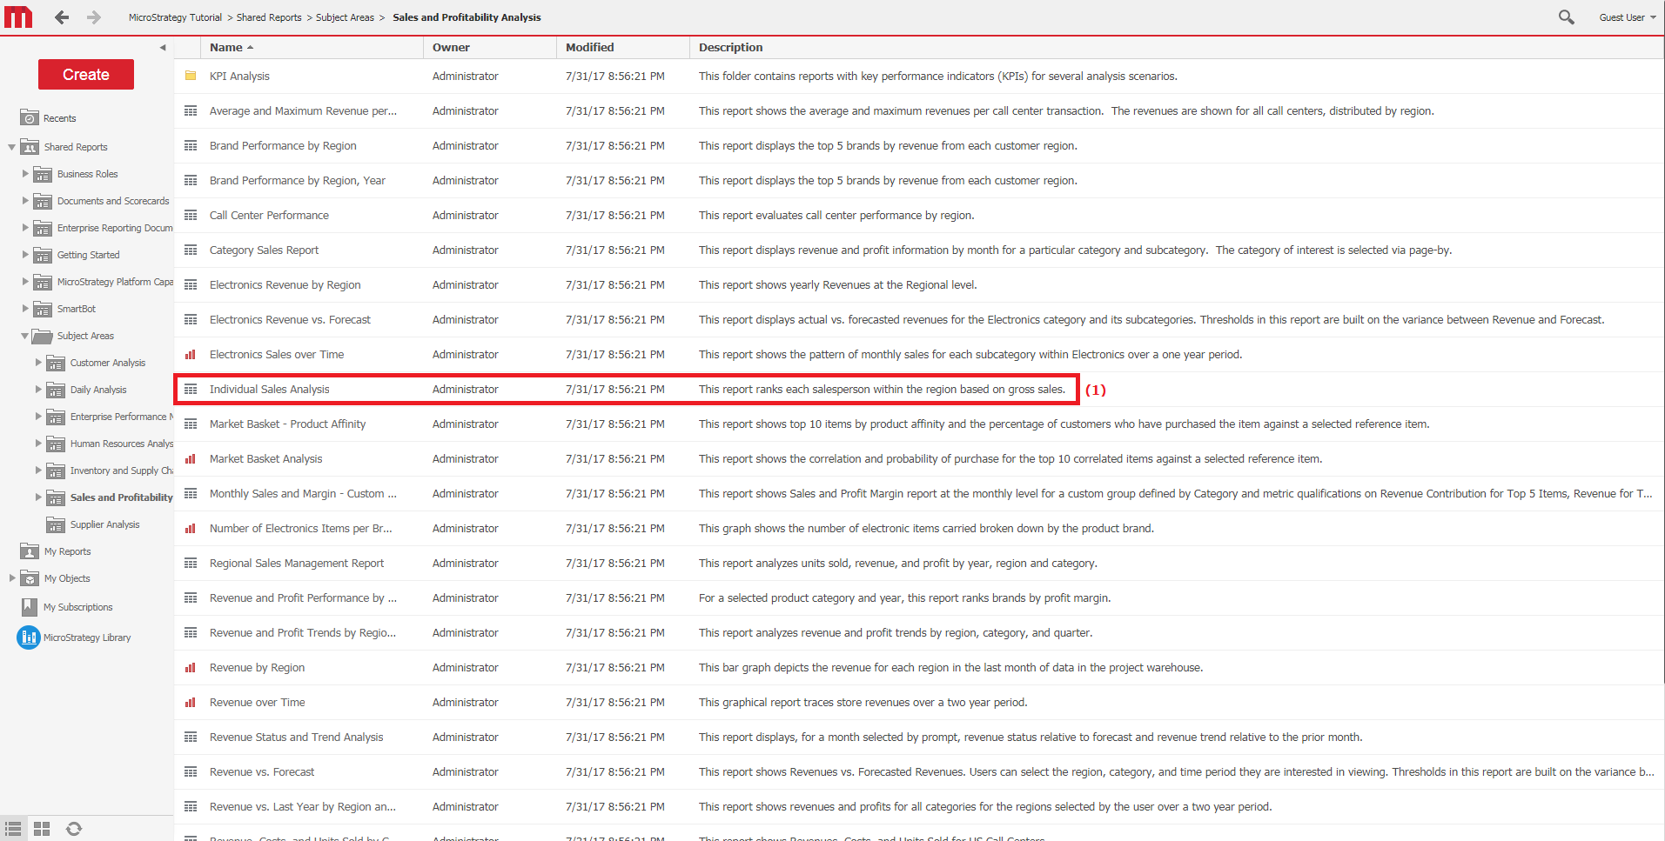The width and height of the screenshot is (1665, 841).
Task: Open Electronics Revenue vs. Forecast report
Action: [290, 320]
